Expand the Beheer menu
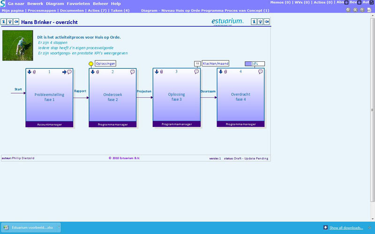This screenshot has height=234, width=375. [x=100, y=3]
